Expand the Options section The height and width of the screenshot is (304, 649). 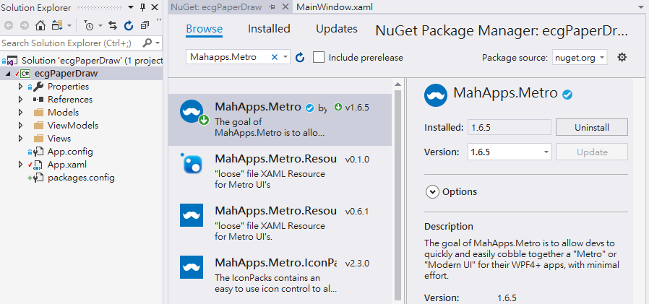(x=433, y=191)
